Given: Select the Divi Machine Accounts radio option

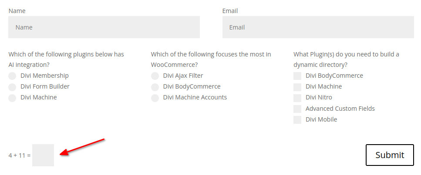Looking at the screenshot, I should (x=155, y=98).
